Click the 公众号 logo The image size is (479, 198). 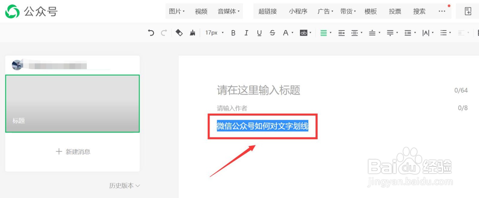click(x=31, y=11)
